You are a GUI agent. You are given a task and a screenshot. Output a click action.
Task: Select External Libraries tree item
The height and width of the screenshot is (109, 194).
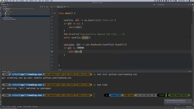8,18
